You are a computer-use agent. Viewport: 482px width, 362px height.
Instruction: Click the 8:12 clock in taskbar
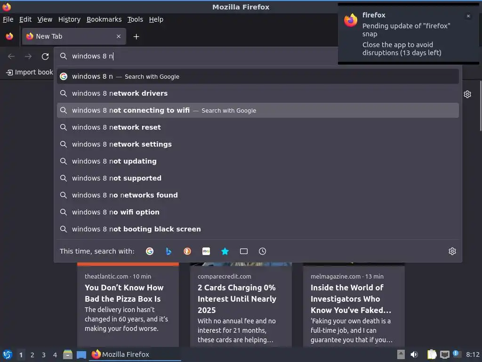click(x=473, y=354)
